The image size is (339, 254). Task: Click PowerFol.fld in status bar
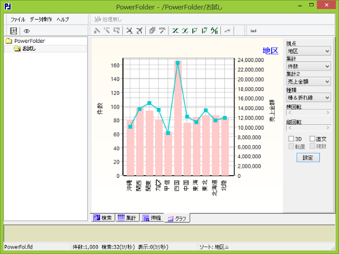click(19, 247)
